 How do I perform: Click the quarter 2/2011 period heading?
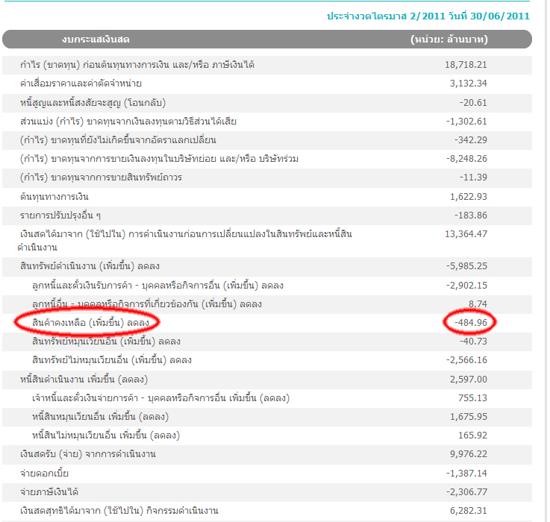[428, 16]
